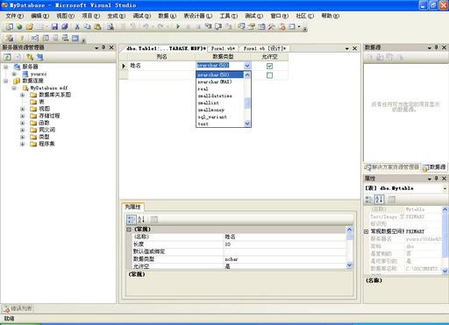Click the Categorized icon in Properties panel

(x=369, y=200)
